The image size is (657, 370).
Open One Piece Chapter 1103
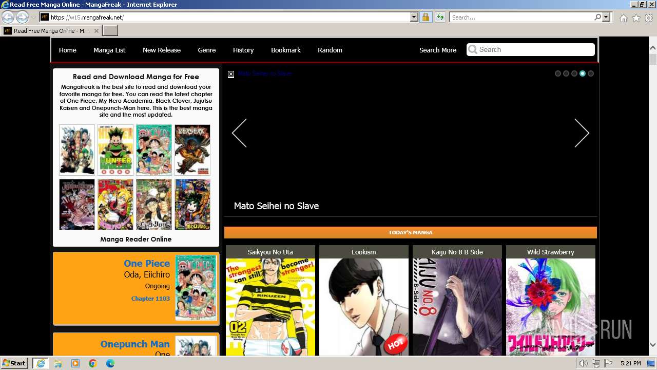click(150, 298)
